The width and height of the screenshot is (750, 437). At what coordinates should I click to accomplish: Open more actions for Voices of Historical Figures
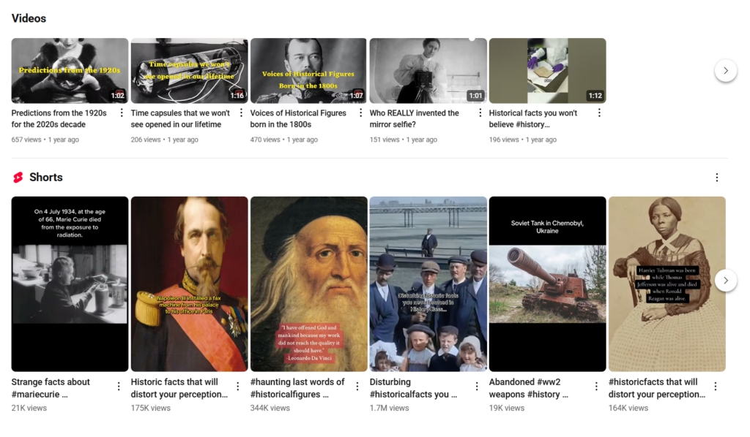pyautogui.click(x=360, y=113)
